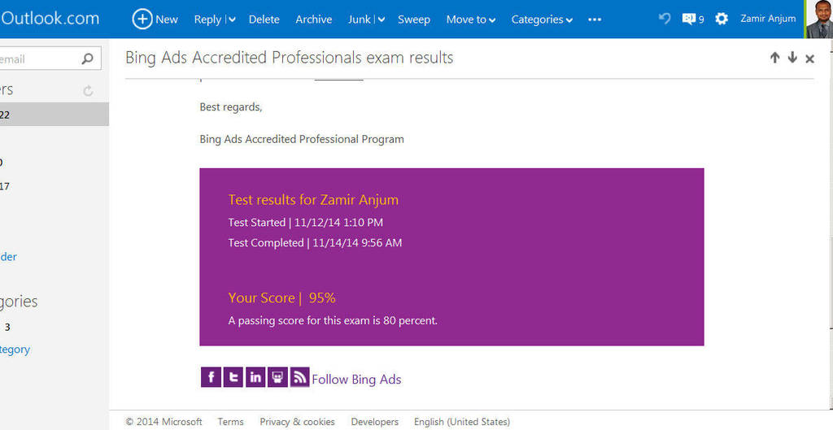
Task: Open the messaging icon with 9 badge
Action: [x=693, y=20]
